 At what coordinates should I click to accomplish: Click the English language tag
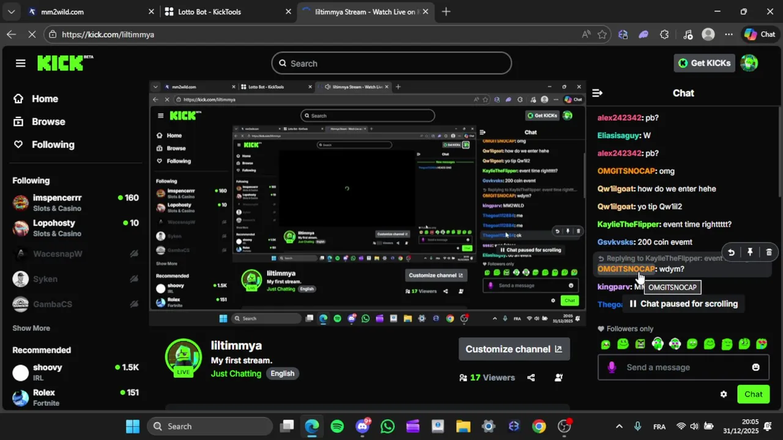(282, 373)
